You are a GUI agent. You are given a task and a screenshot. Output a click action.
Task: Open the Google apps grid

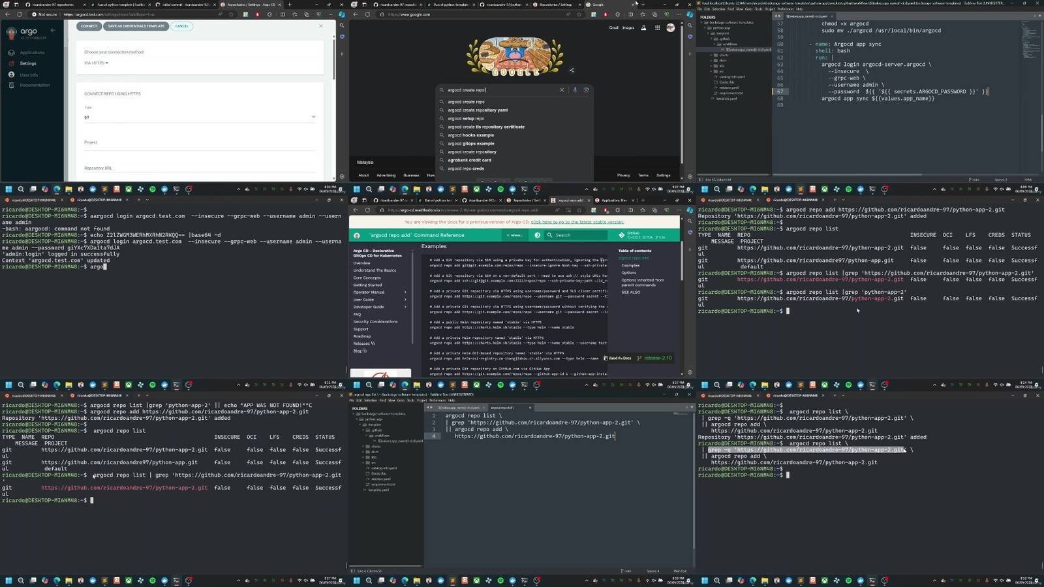657,27
